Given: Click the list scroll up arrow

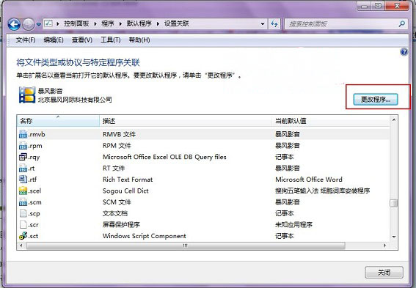Looking at the screenshot, I should pos(394,120).
